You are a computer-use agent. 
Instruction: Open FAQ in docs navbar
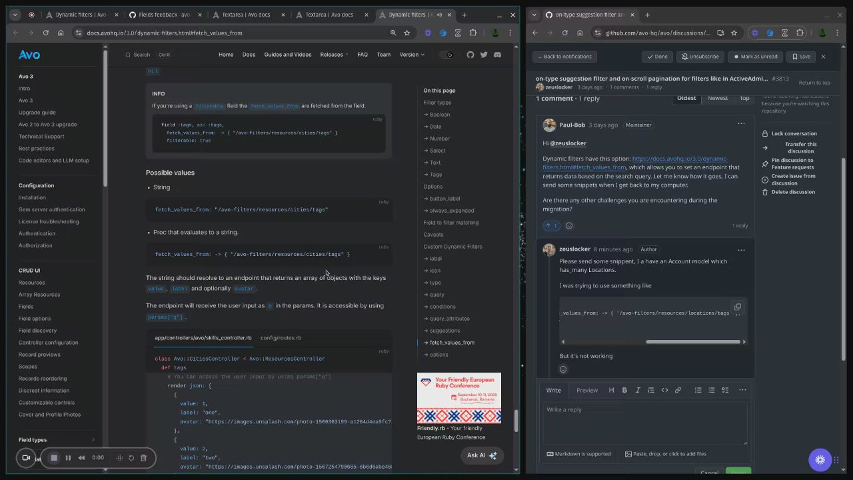(363, 55)
